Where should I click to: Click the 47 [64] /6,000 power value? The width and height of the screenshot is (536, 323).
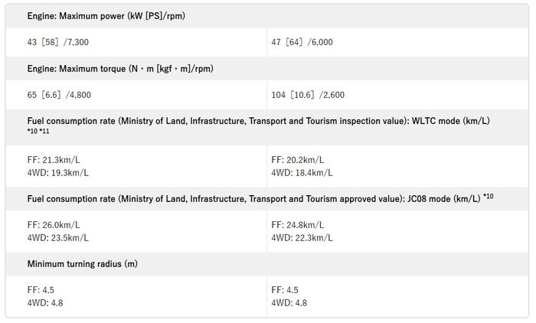303,43
